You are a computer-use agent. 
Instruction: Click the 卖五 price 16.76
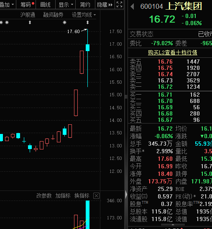click(165, 62)
